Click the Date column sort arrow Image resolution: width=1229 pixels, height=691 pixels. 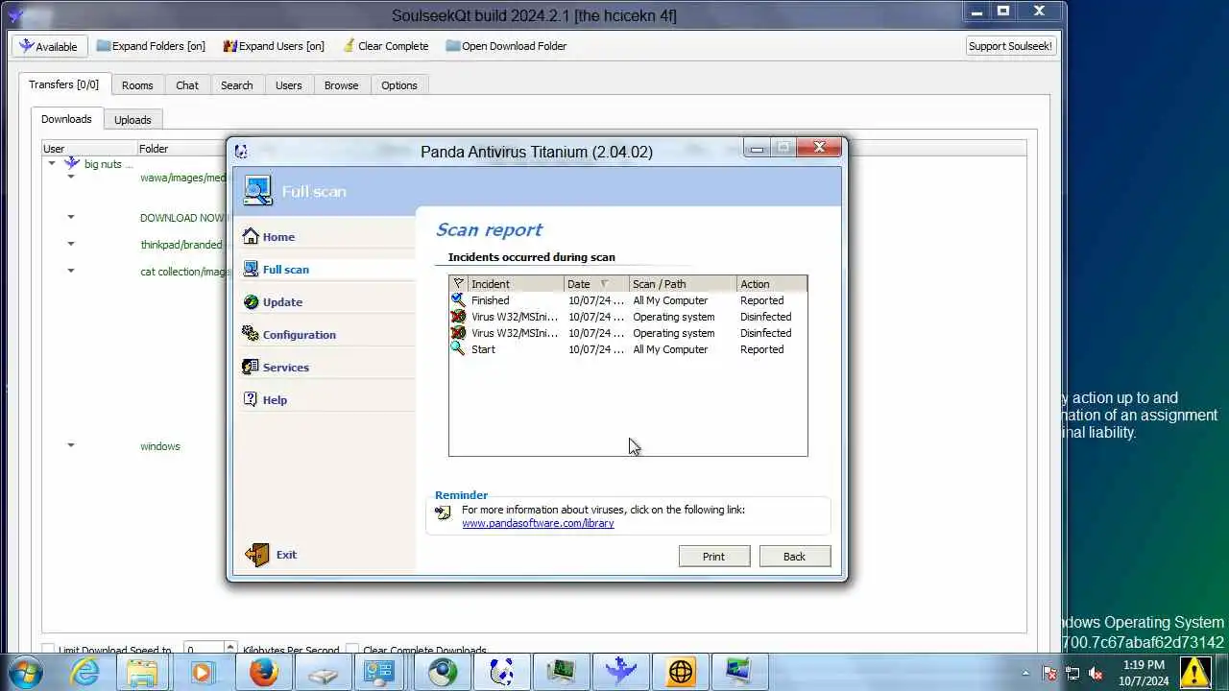click(x=604, y=284)
